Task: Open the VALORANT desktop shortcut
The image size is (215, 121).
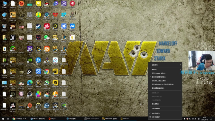Action: (x=38, y=39)
